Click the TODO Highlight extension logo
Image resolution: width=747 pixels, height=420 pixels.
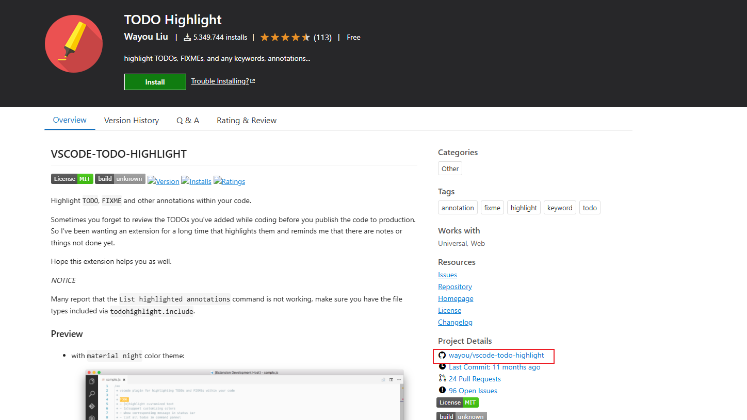pos(74,44)
